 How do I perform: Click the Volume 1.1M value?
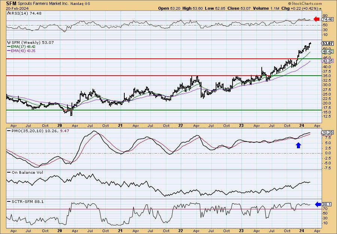(x=266, y=8)
